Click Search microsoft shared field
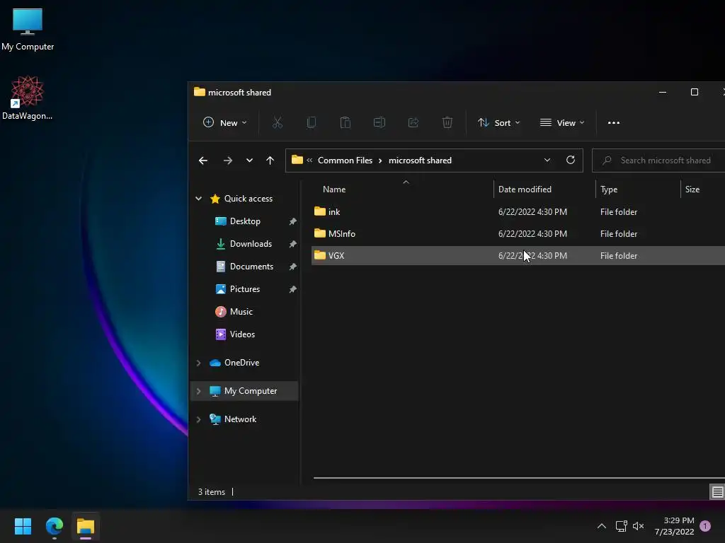This screenshot has width=725, height=543. [658, 160]
